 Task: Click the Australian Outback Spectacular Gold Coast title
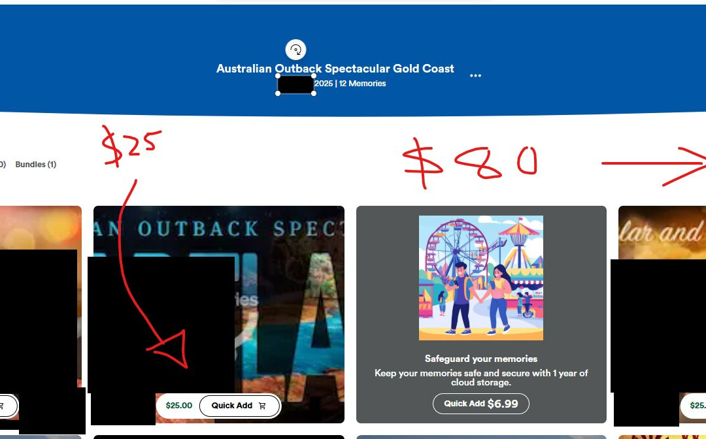click(335, 69)
